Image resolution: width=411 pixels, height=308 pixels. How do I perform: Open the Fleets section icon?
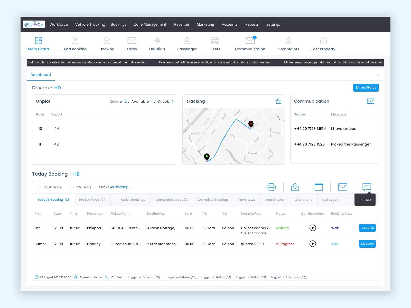[x=215, y=41]
